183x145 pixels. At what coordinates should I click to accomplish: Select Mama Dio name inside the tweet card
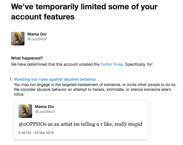click(x=45, y=107)
